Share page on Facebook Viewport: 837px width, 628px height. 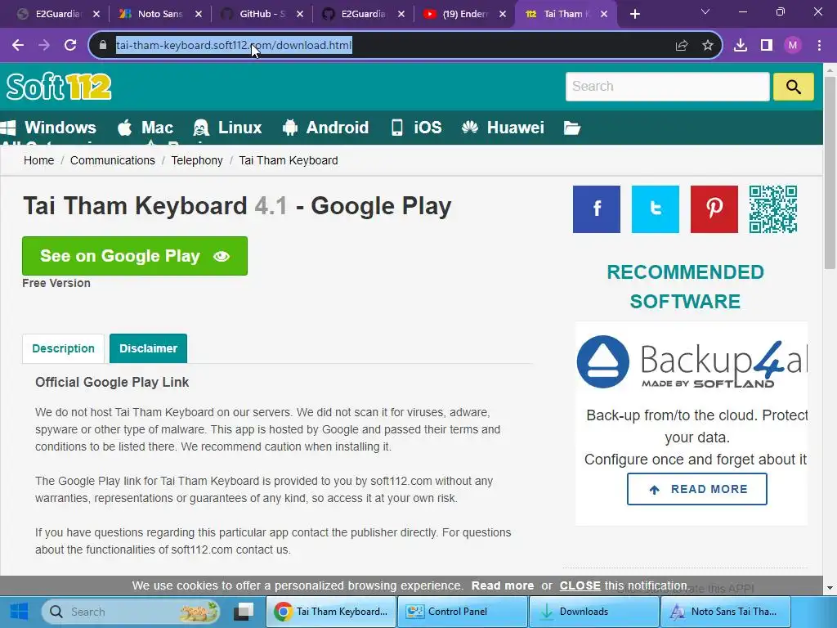click(596, 209)
